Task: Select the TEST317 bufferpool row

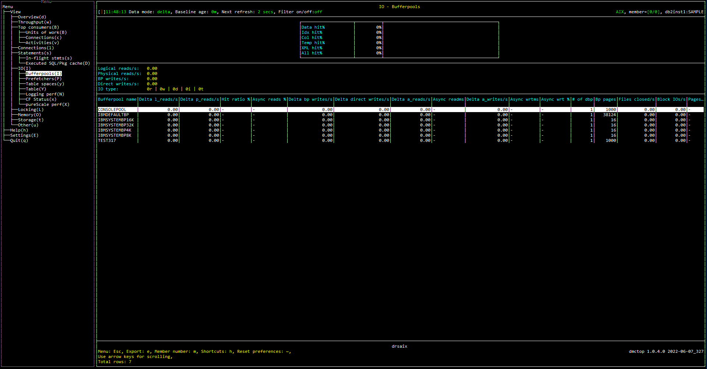Action: click(x=107, y=140)
